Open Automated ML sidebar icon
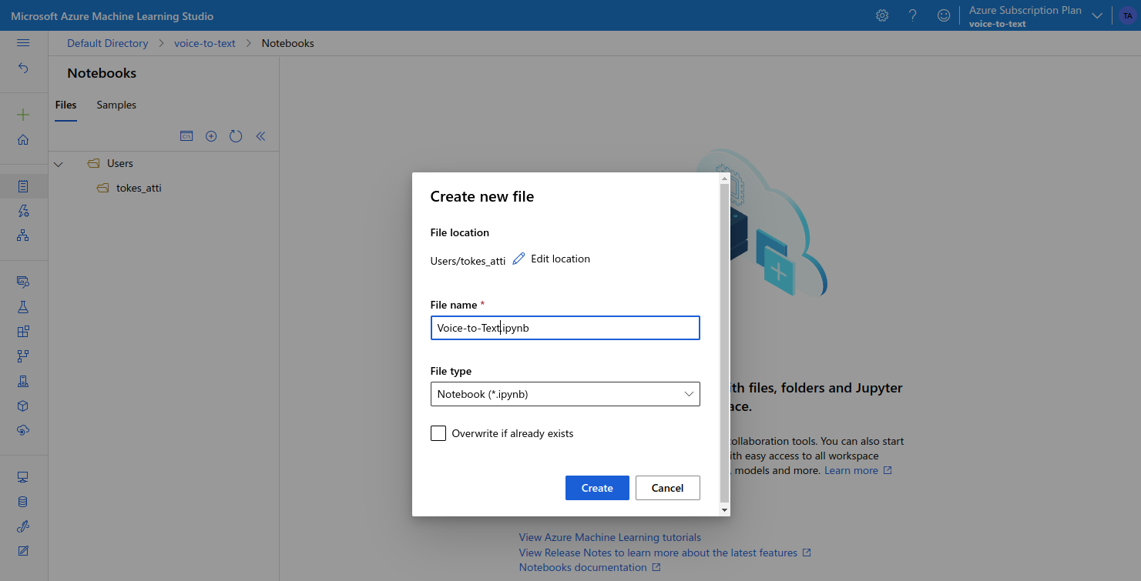 23,211
